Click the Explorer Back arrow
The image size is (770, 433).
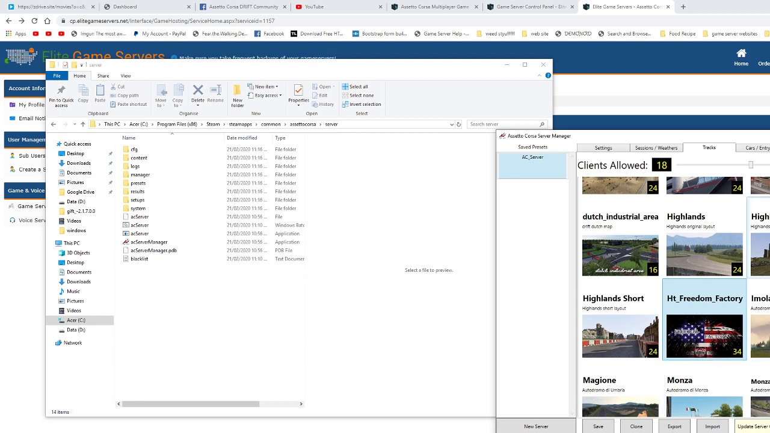[x=54, y=124]
